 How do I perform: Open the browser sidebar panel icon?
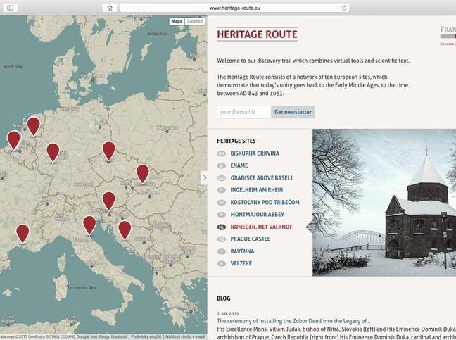[11, 8]
